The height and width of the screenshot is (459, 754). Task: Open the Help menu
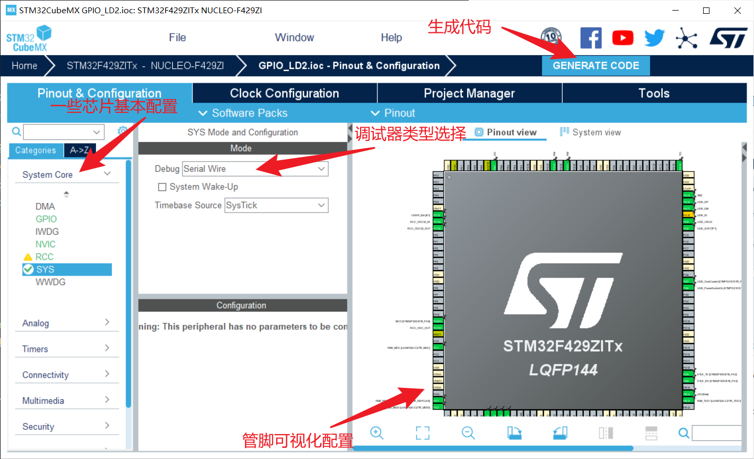tap(391, 38)
